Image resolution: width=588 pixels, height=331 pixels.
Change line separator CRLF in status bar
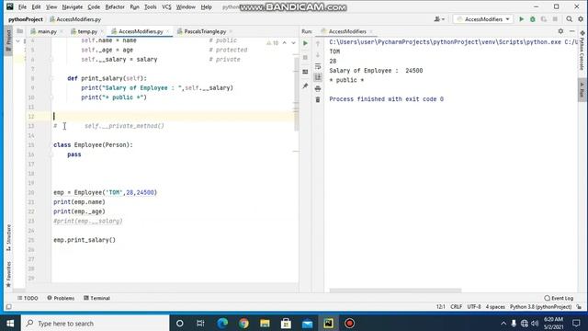(457, 307)
